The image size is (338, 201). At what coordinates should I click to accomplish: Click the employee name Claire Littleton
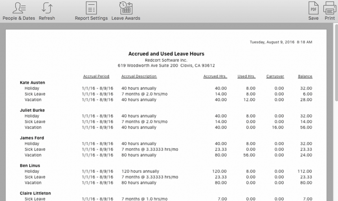(x=35, y=193)
